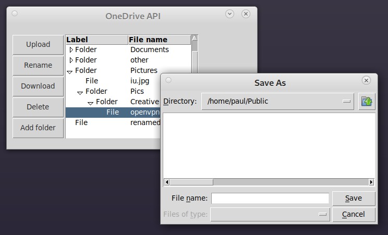Collapse the Pictures folder
388x235 pixels.
[x=69, y=72]
